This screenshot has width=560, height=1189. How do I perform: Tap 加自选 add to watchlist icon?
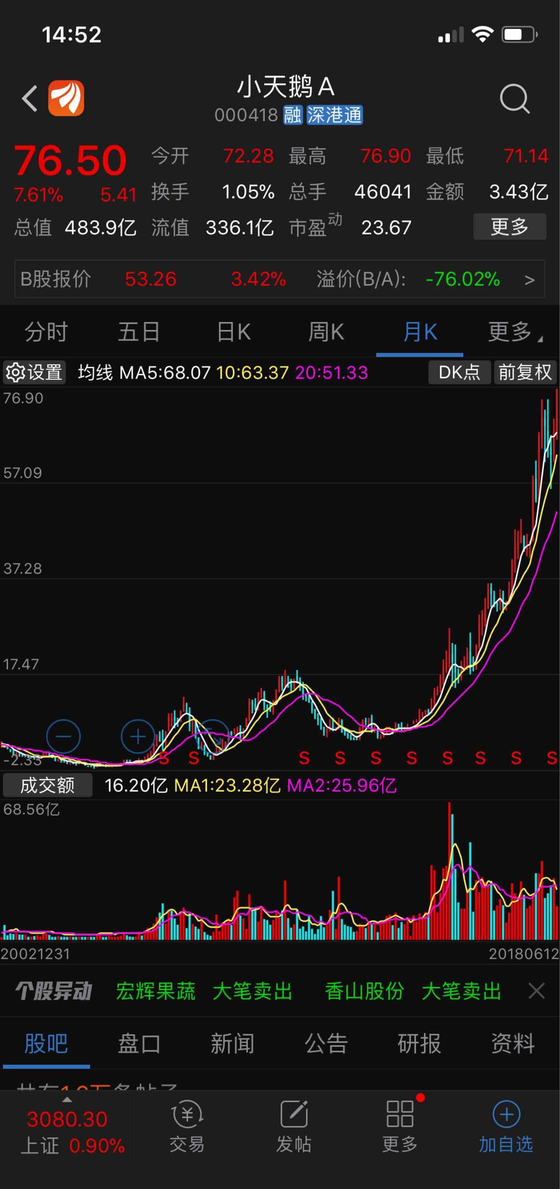[x=506, y=1126]
